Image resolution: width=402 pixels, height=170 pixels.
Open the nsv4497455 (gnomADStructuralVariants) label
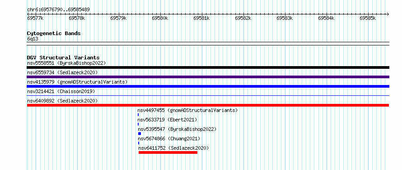point(187,110)
